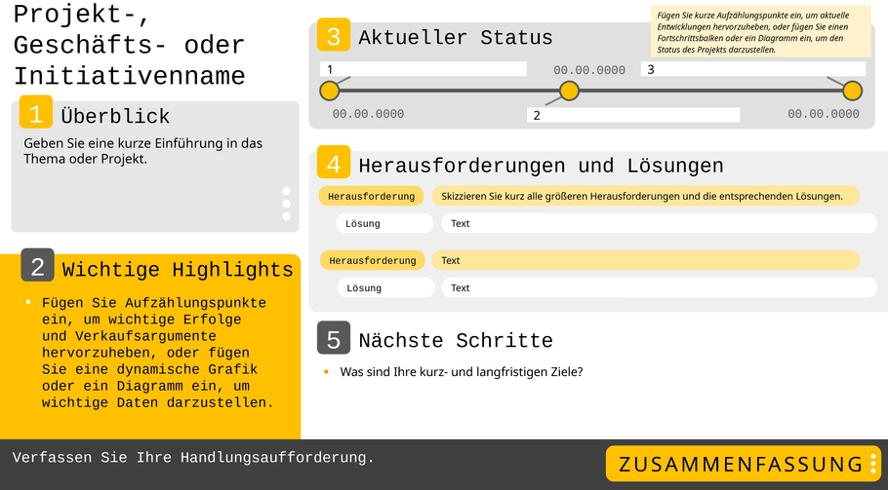Click the text Verfassen Sie Ihre Handlungsaufforderung

(193, 457)
